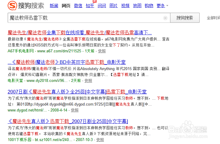
Task: Click the green URL bt.sz1001.net/e/240...
Action: click(53, 140)
